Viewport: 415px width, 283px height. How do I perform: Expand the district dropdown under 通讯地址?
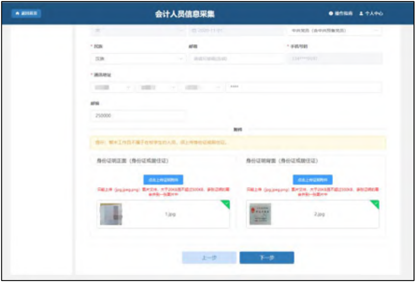coord(202,87)
